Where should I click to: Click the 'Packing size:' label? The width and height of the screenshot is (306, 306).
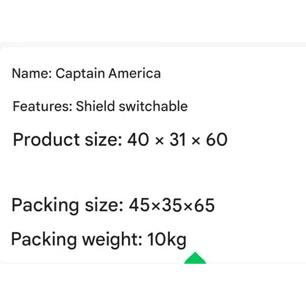pyautogui.click(x=67, y=205)
